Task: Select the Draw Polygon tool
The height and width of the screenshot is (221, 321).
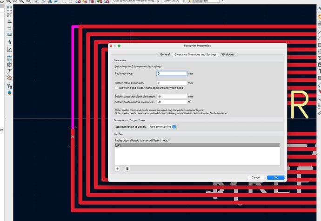Action: point(319,58)
